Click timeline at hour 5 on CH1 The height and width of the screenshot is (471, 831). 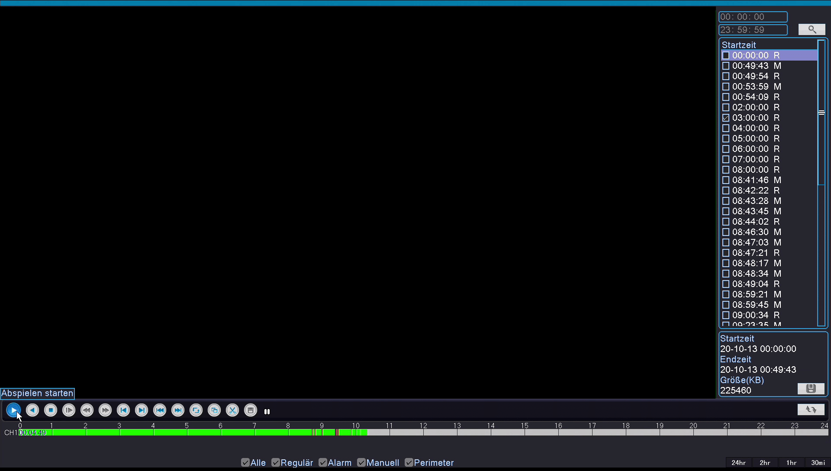(x=187, y=432)
